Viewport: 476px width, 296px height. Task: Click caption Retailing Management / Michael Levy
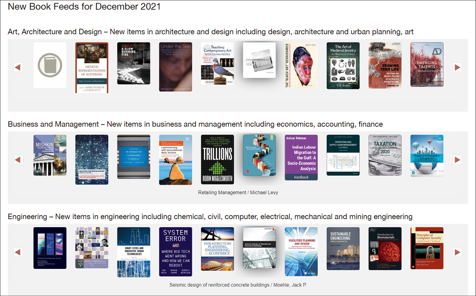(238, 193)
